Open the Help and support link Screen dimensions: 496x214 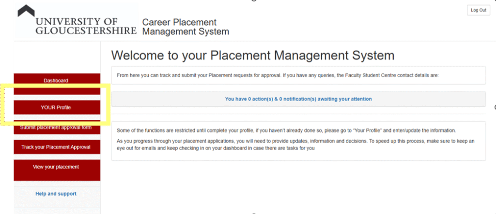[x=56, y=194]
